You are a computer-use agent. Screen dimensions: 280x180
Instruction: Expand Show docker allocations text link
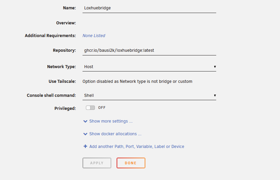pyautogui.click(x=115, y=134)
